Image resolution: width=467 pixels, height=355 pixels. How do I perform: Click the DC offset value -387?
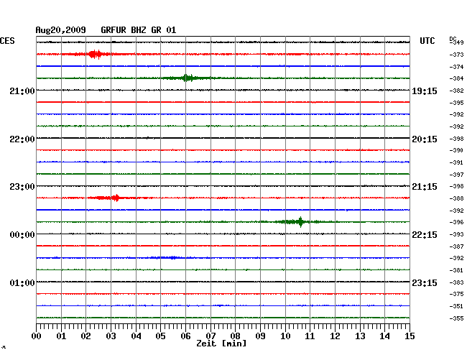[x=456, y=246]
